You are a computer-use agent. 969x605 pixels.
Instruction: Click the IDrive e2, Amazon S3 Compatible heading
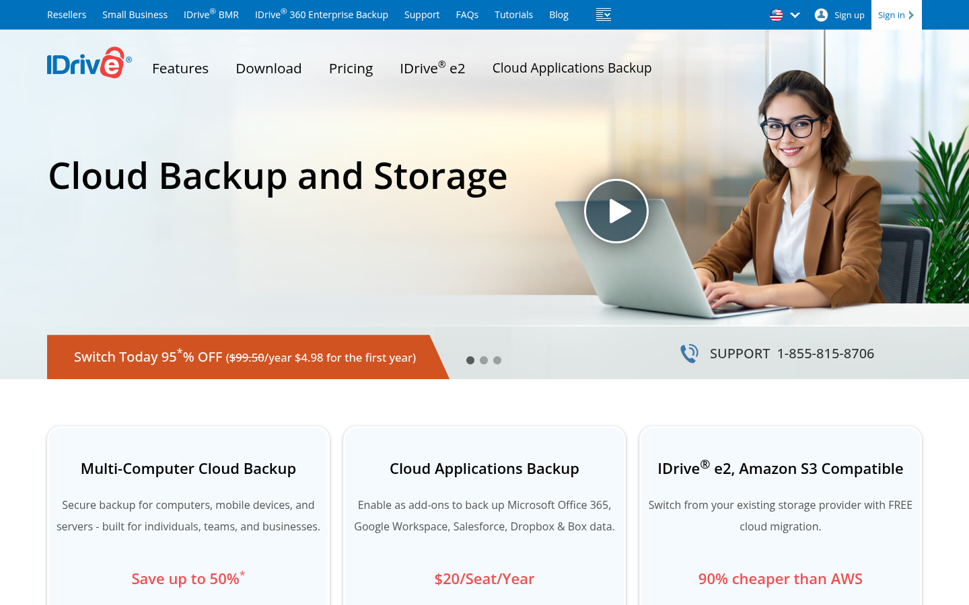pyautogui.click(x=781, y=468)
